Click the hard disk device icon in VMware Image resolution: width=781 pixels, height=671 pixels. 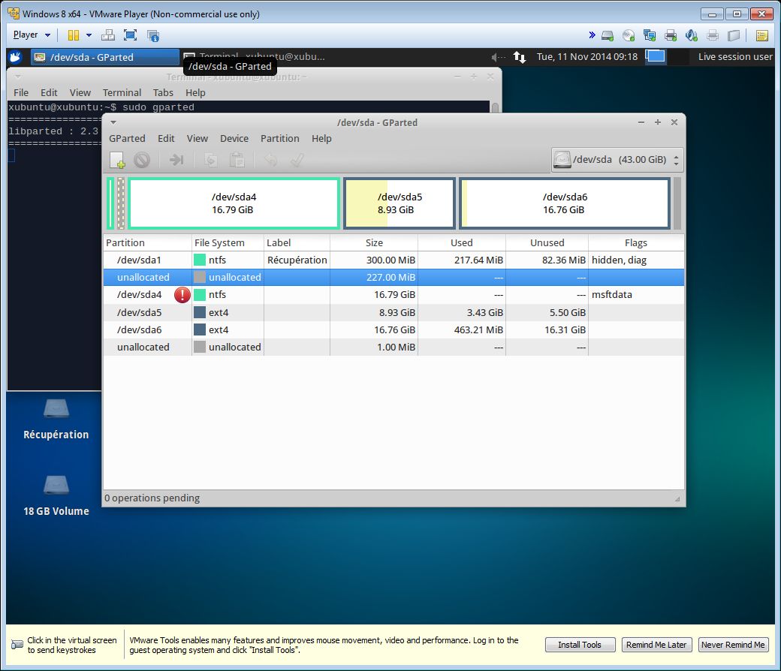tap(608, 35)
